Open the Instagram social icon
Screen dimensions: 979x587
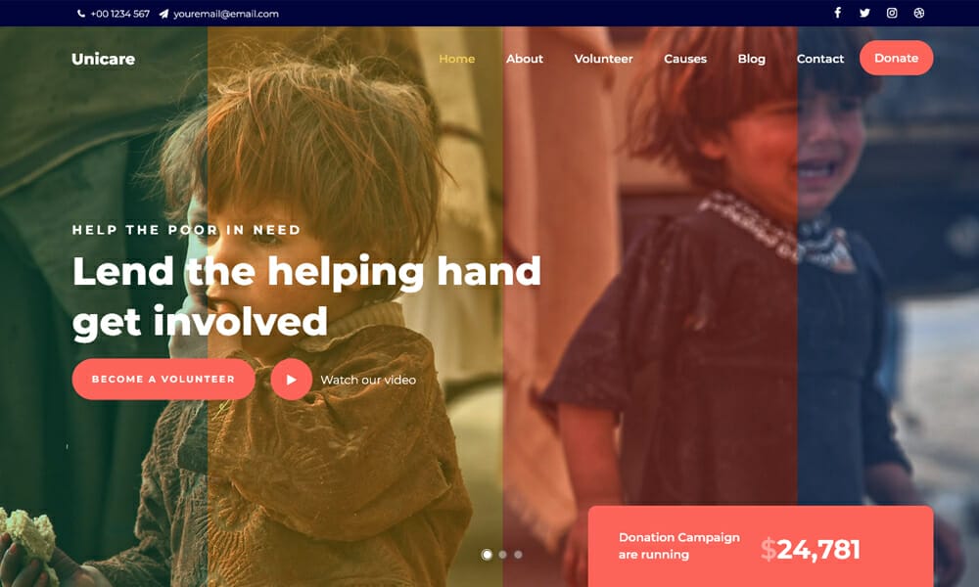point(892,13)
